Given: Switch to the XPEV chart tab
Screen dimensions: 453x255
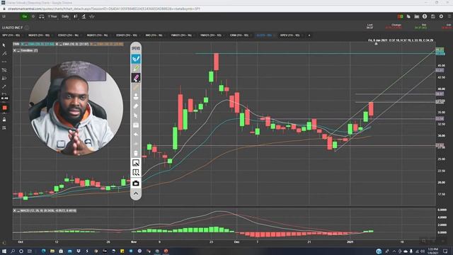Looking at the screenshot, I should click(x=289, y=35).
